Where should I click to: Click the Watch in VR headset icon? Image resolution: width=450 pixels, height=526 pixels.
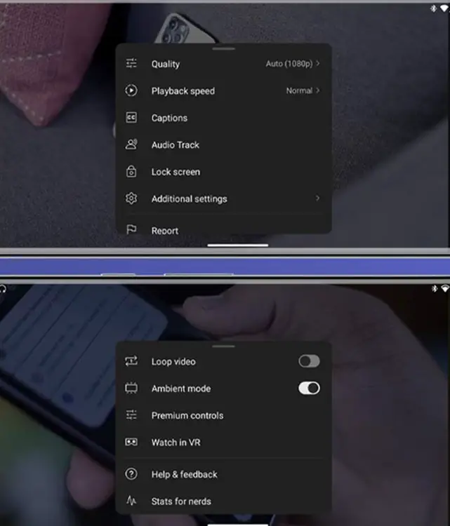[131, 442]
